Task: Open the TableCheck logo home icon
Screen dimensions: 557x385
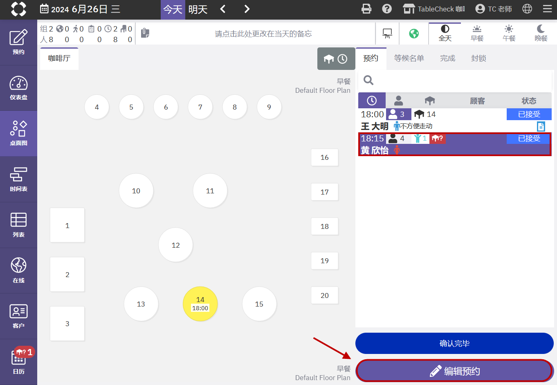Action: pos(18,9)
